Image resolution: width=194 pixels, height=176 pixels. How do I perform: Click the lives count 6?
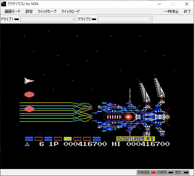42,144
